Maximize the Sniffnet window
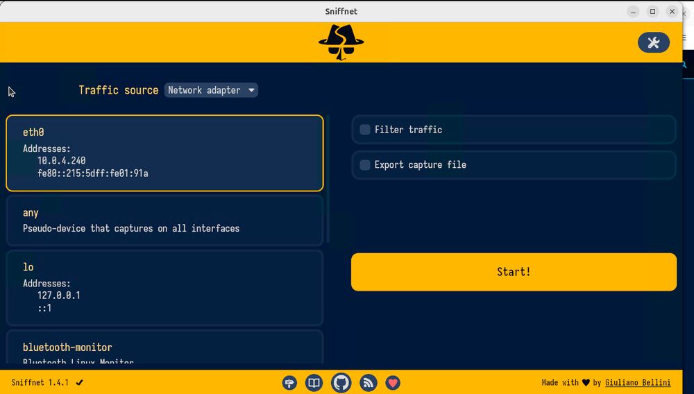 652,11
